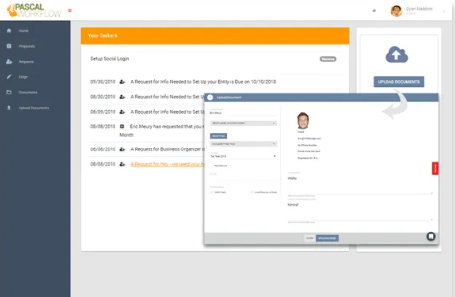Open document type dropdown below the Select File button

[243, 144]
